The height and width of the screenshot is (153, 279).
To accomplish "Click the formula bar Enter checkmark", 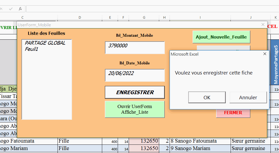I will (x=11, y=9).
